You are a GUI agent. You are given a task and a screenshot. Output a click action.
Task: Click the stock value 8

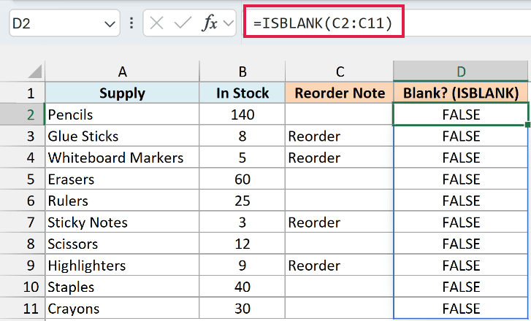242,136
